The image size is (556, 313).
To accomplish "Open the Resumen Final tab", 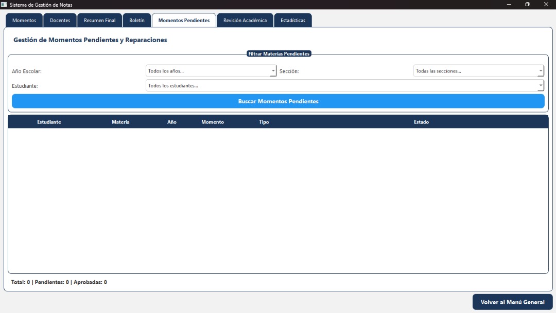I will pyautogui.click(x=99, y=21).
